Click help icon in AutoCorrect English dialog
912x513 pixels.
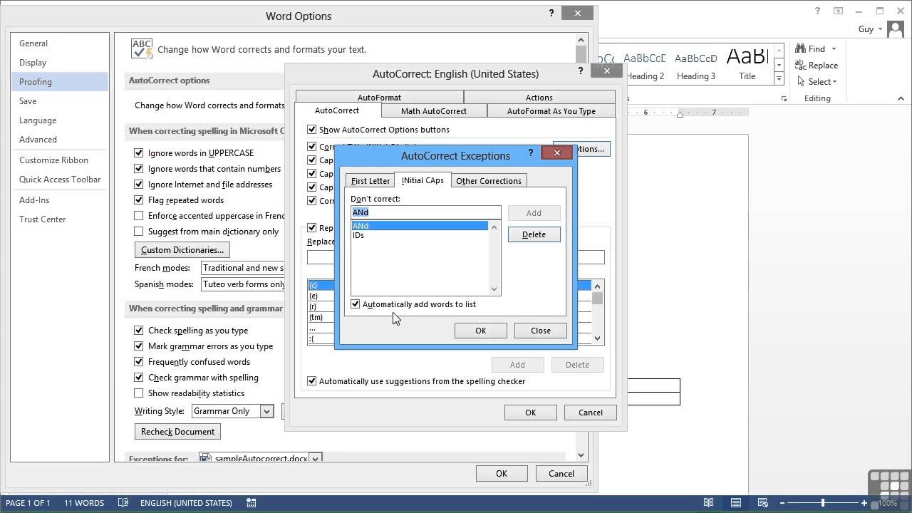pyautogui.click(x=580, y=71)
